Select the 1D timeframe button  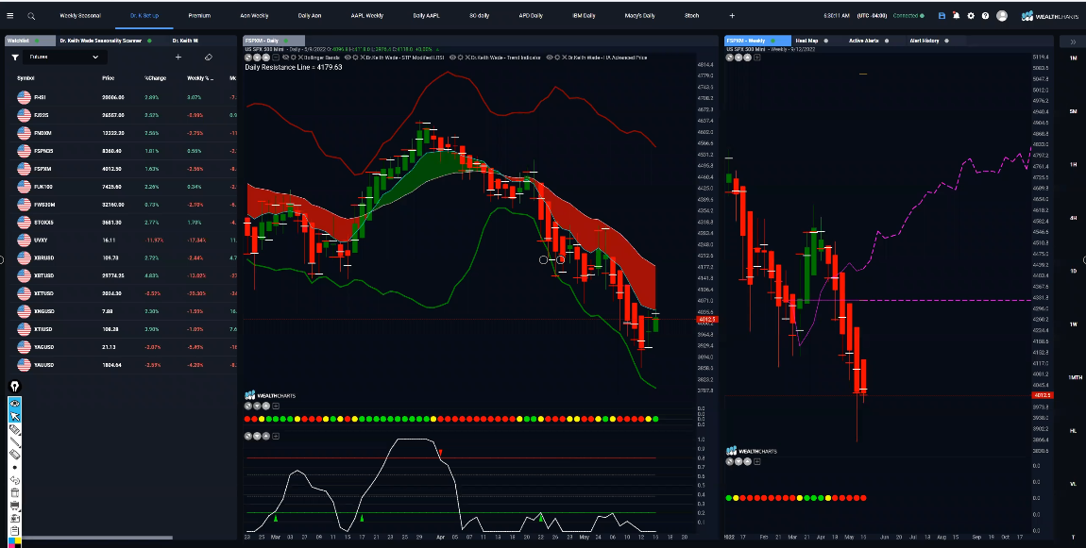pos(1073,272)
